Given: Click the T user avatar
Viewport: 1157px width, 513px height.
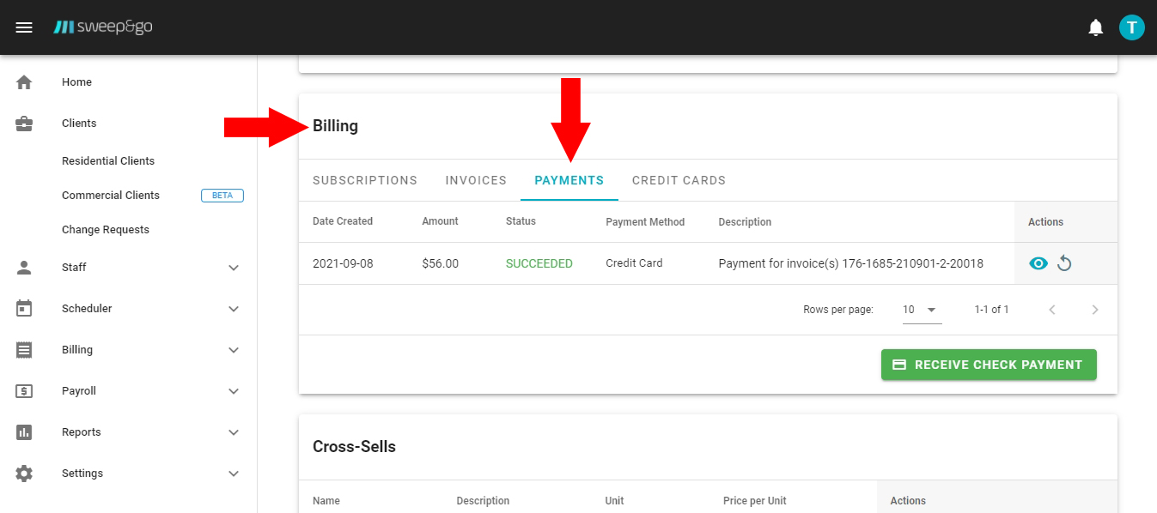Looking at the screenshot, I should 1131,27.
